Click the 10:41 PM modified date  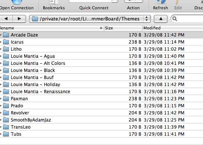[164, 63]
